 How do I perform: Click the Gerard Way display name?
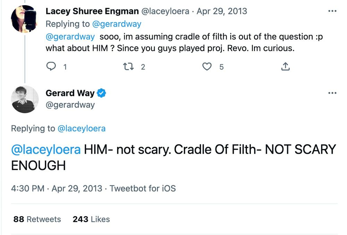[70, 93]
